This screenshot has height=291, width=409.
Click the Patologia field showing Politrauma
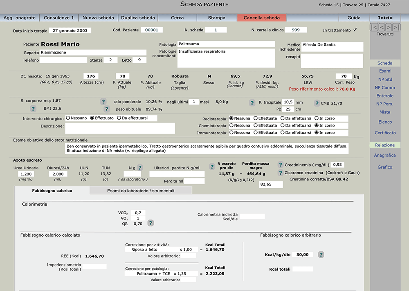(226, 44)
